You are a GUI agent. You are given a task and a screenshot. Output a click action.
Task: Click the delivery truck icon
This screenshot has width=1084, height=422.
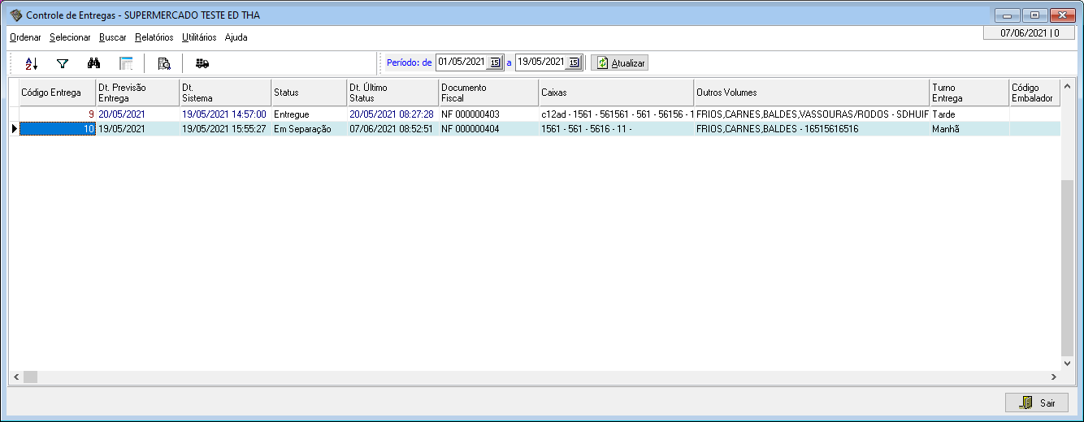click(x=202, y=63)
